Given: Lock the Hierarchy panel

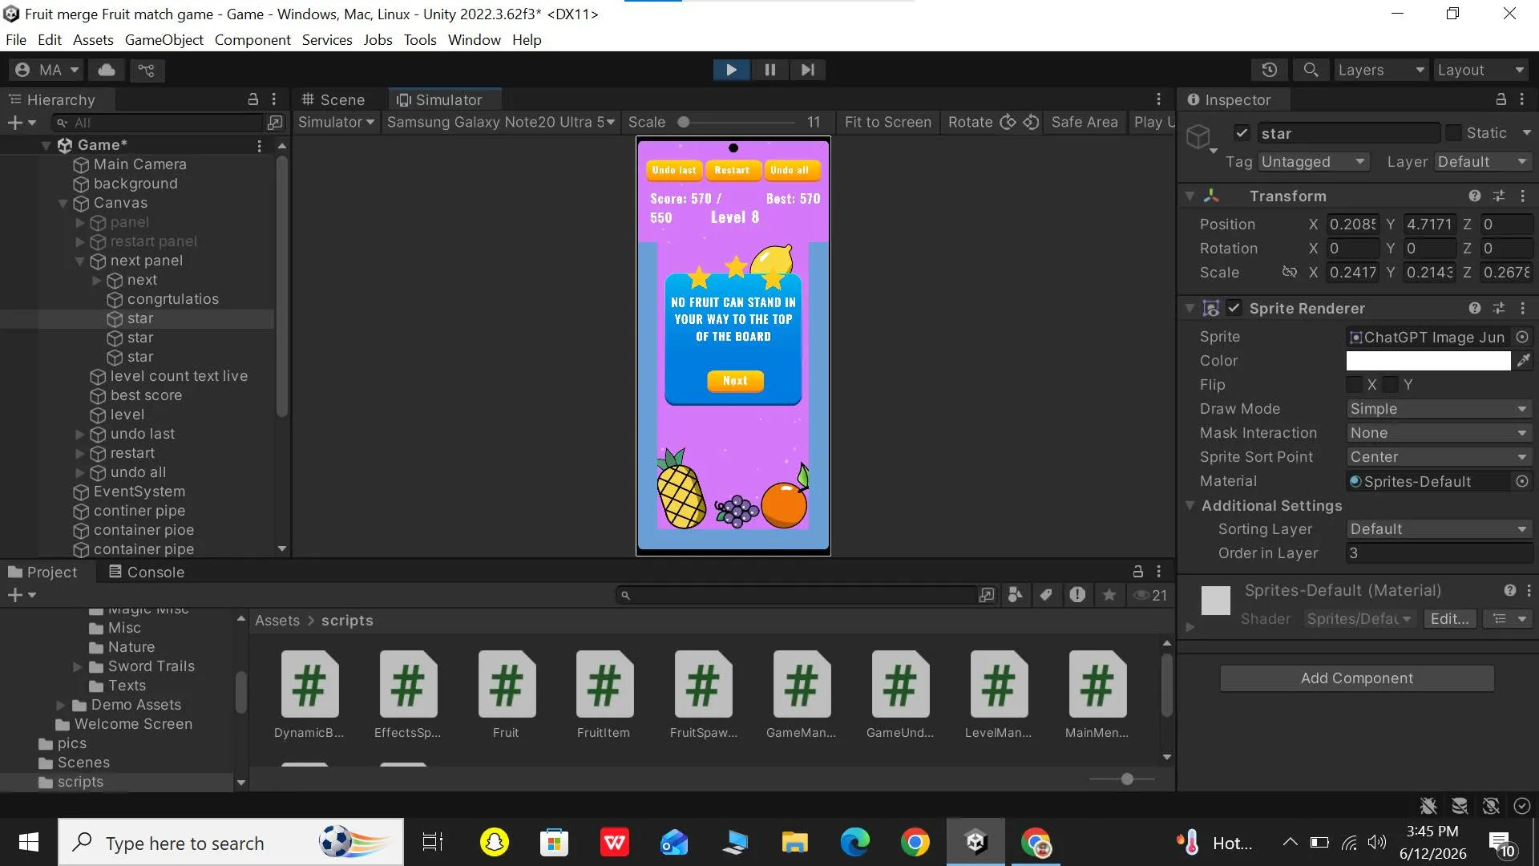Looking at the screenshot, I should (253, 99).
